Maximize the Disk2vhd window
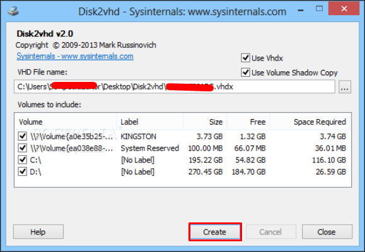The image size is (365, 252). click(319, 9)
